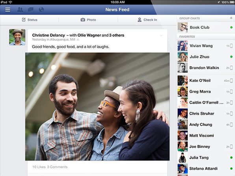Open Book Club group avatar
This screenshot has height=176, width=235.
[x=183, y=28]
